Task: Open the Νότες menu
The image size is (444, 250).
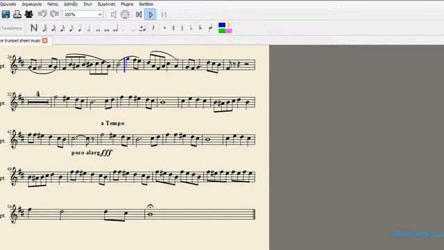Action: 53,4
